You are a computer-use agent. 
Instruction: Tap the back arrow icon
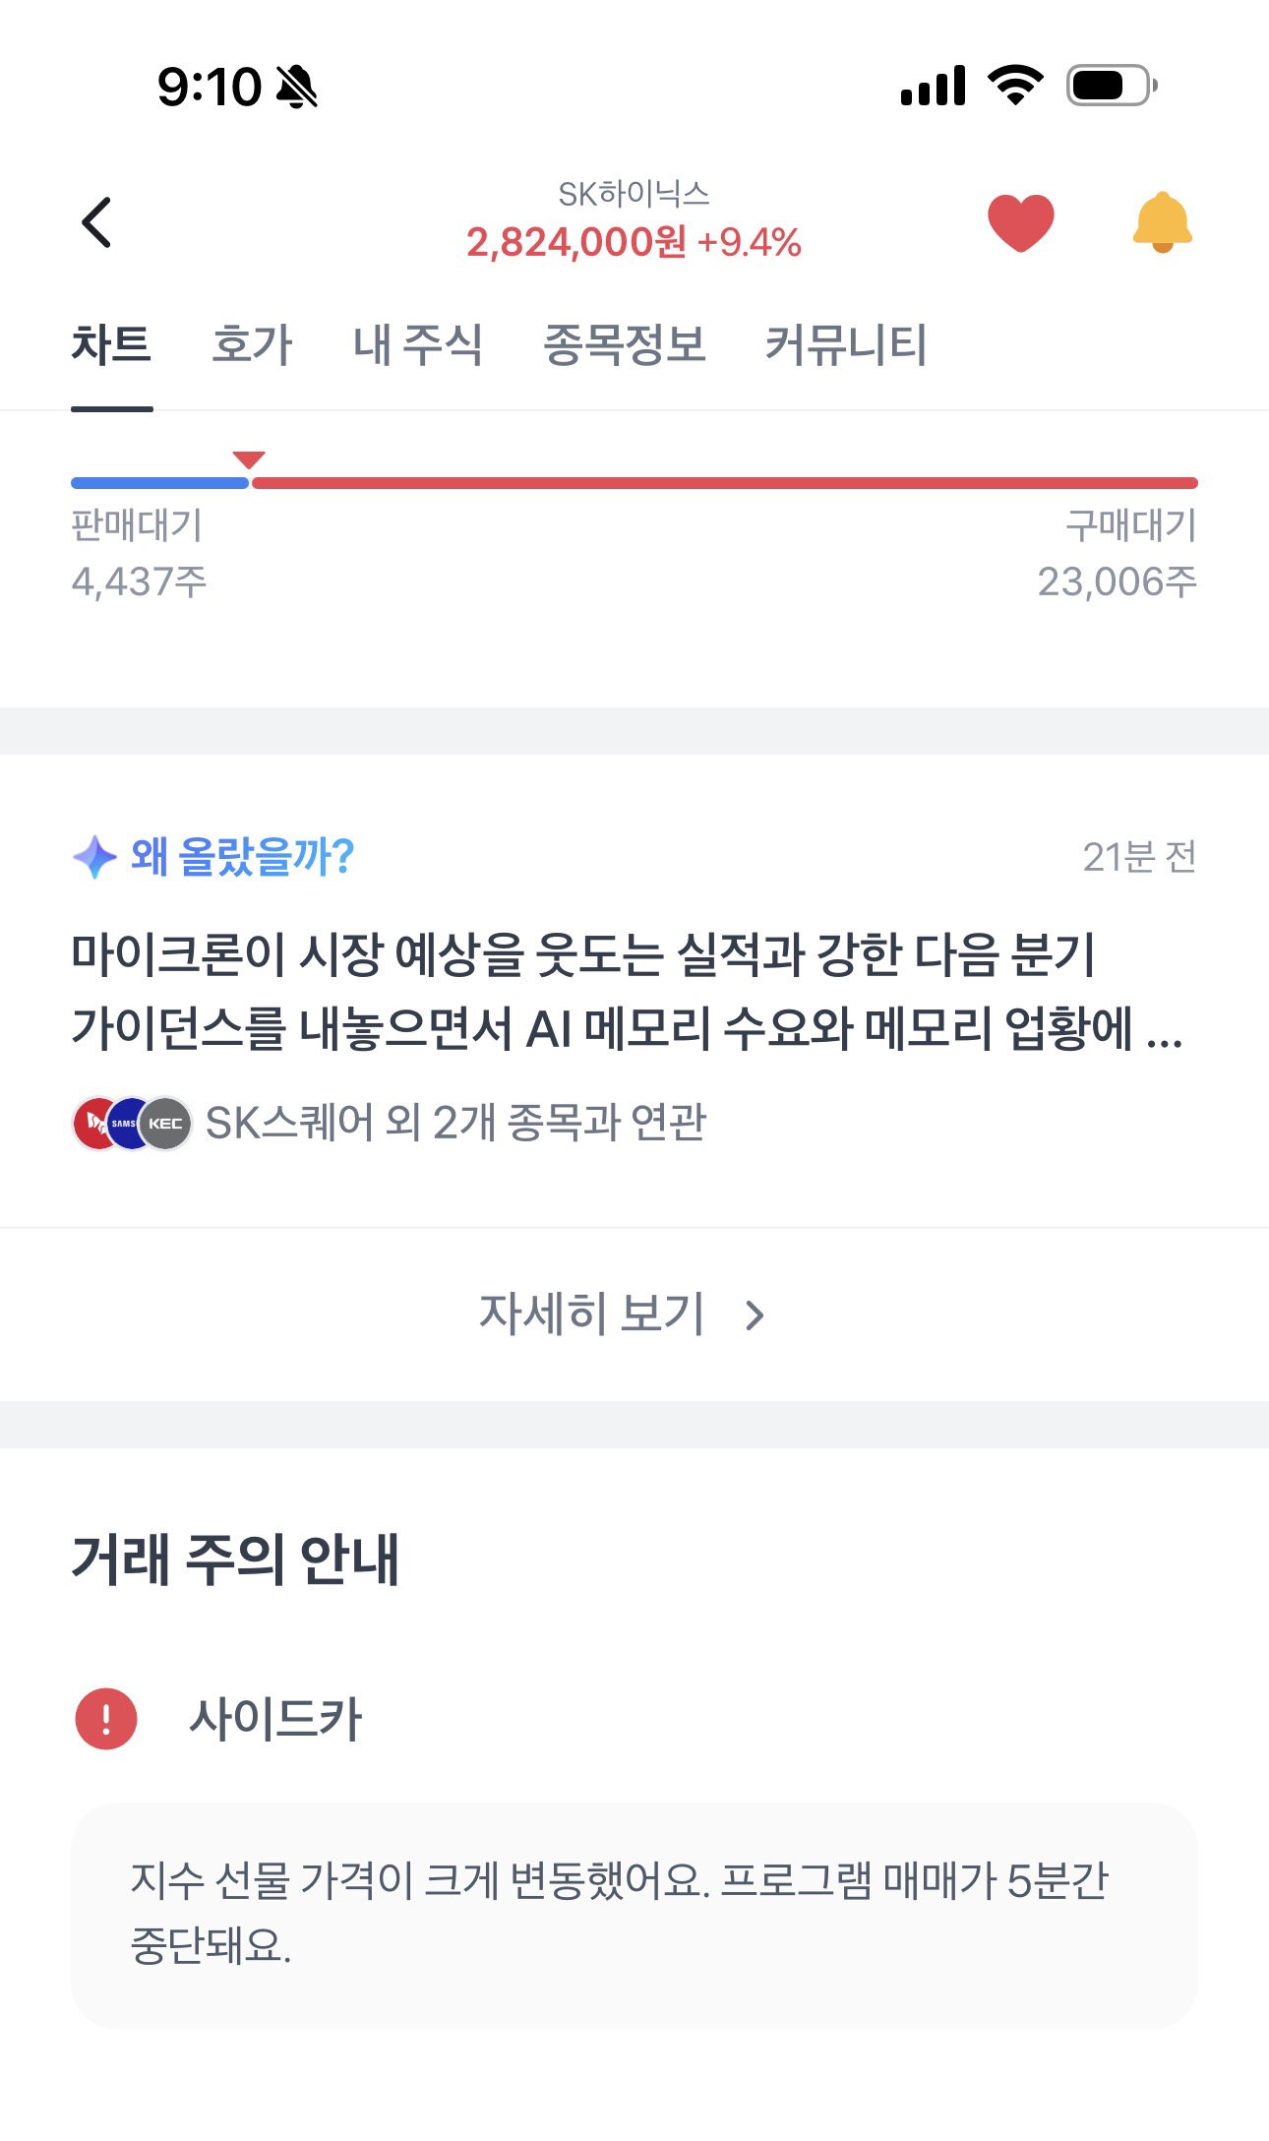click(x=96, y=222)
